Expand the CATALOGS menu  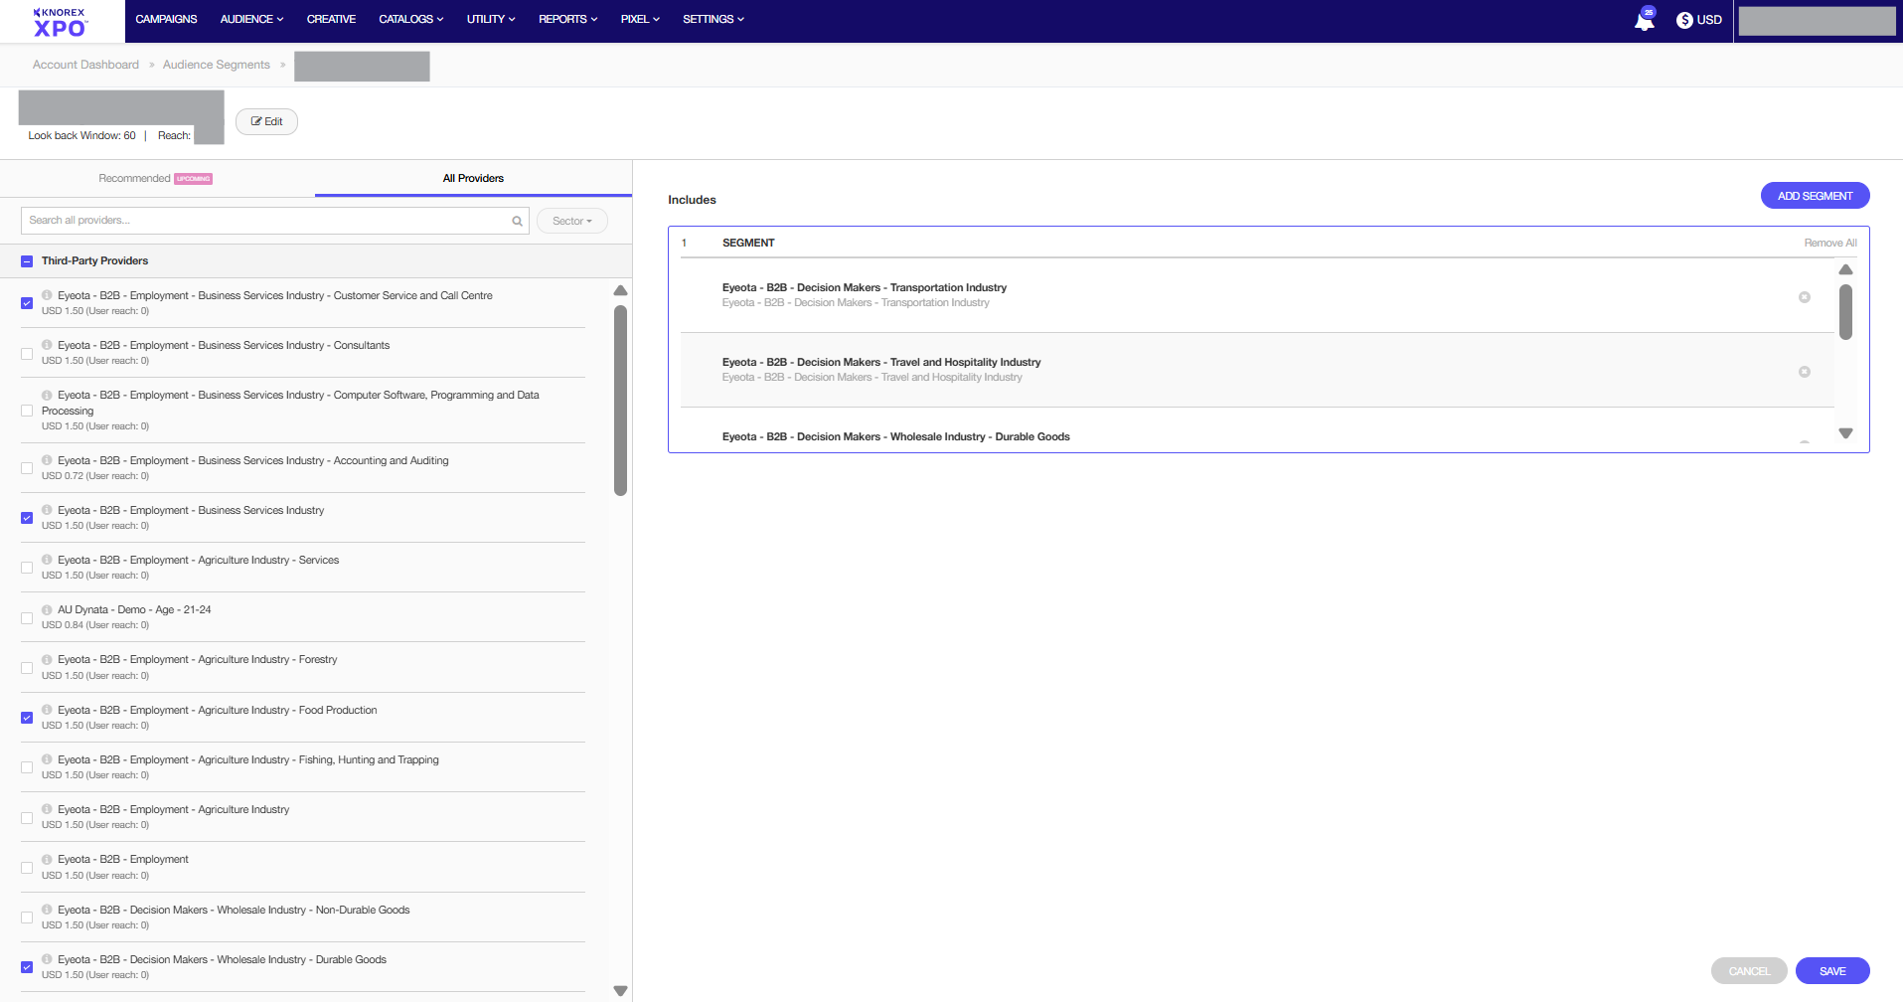pyautogui.click(x=411, y=19)
